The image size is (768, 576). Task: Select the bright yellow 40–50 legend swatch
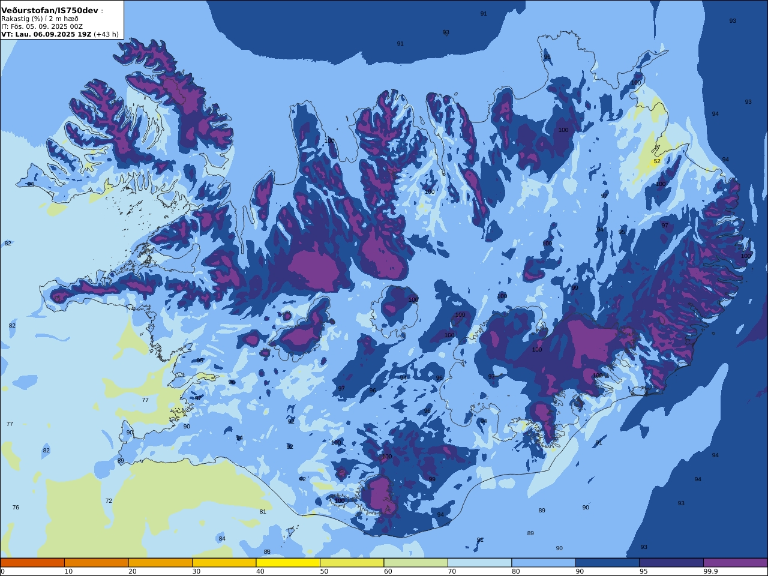(288, 563)
